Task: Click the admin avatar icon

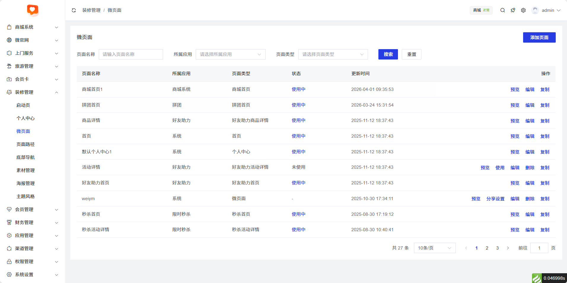Action: click(535, 10)
